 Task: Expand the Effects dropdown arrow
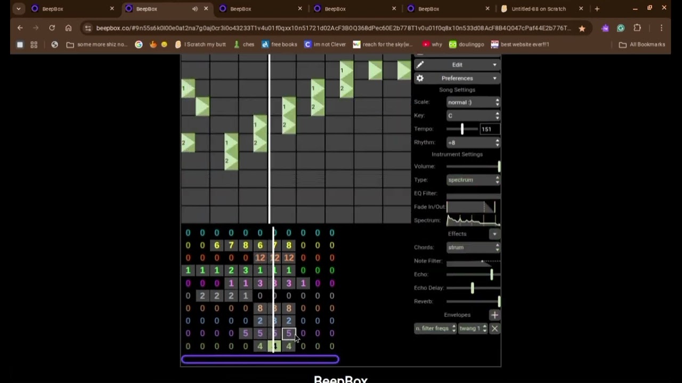(494, 234)
